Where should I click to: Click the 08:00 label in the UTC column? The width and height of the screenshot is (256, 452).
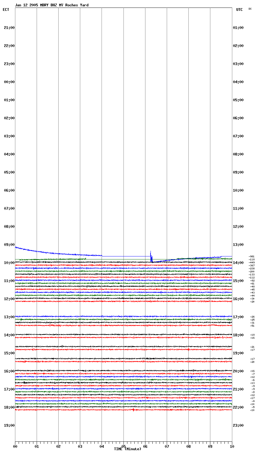pos(238,154)
